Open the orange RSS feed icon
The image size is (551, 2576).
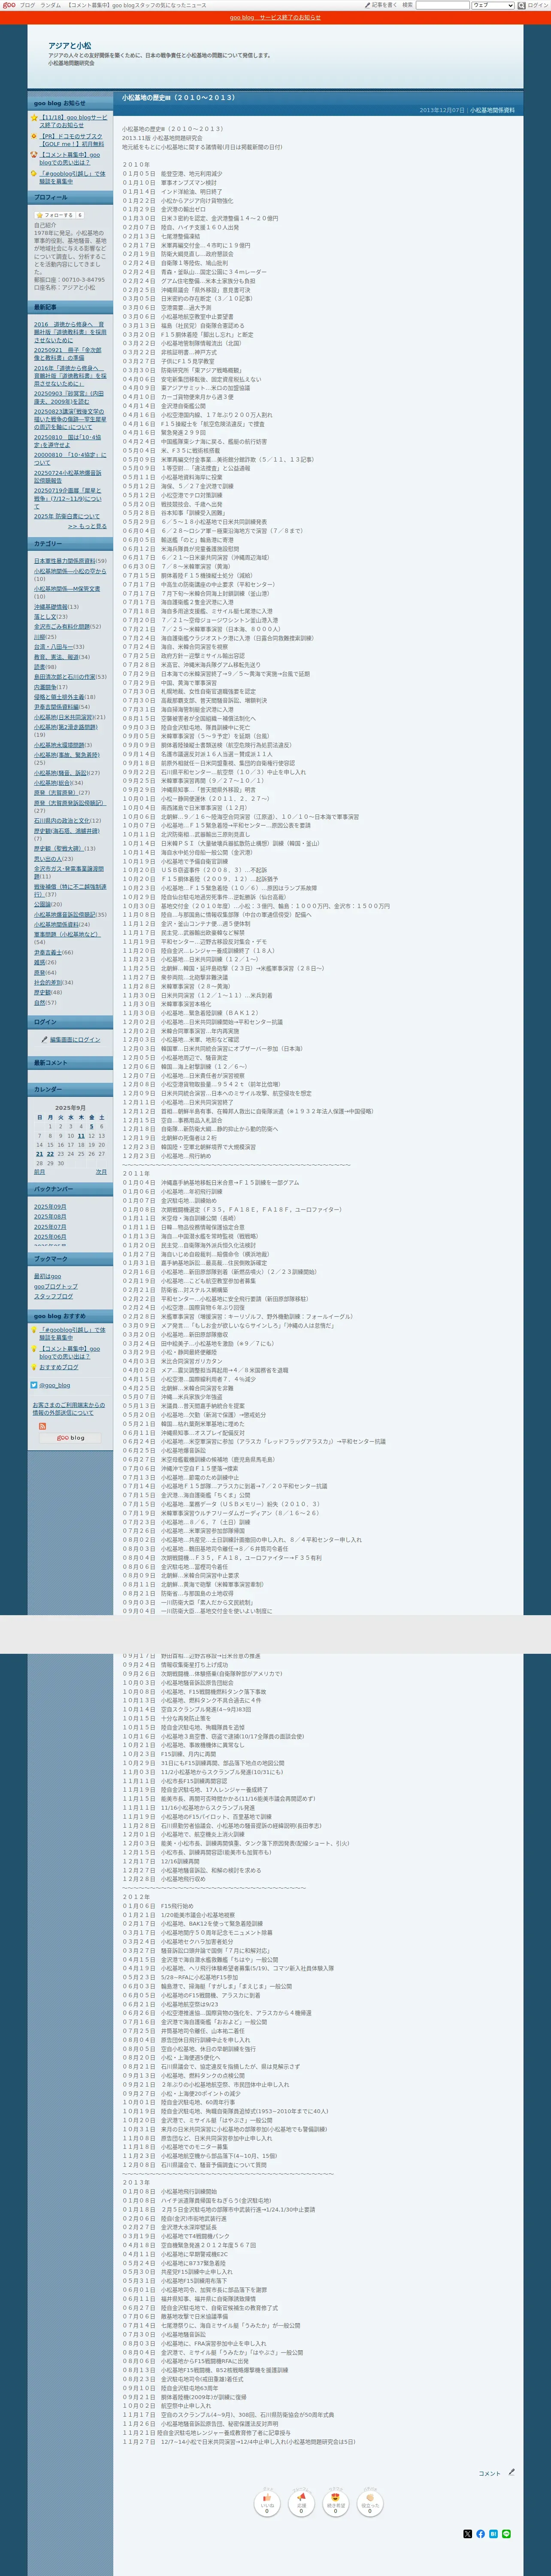42,1426
